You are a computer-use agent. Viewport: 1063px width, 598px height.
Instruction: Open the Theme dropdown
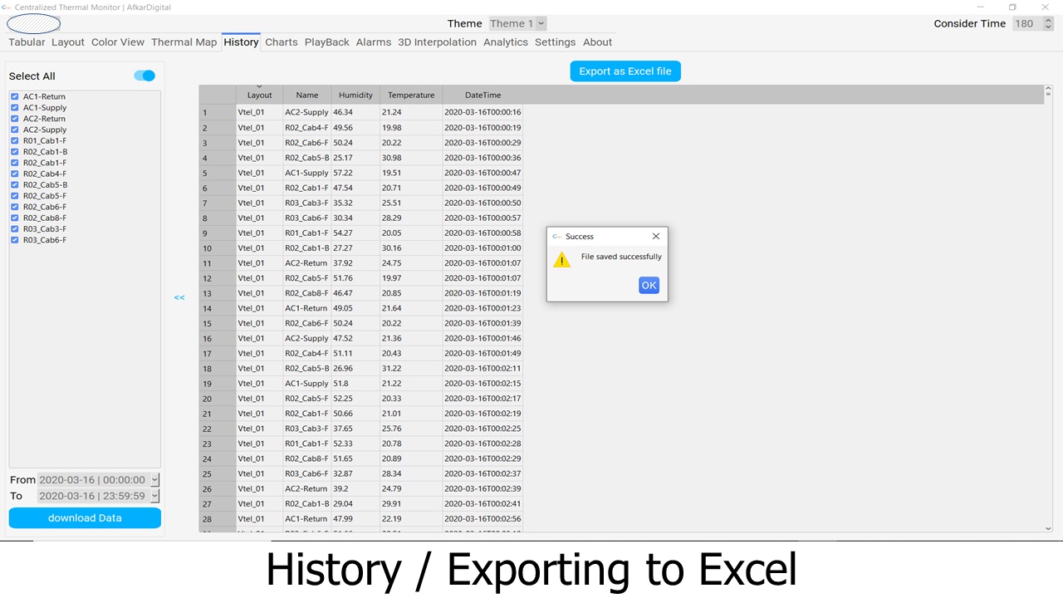click(x=517, y=24)
